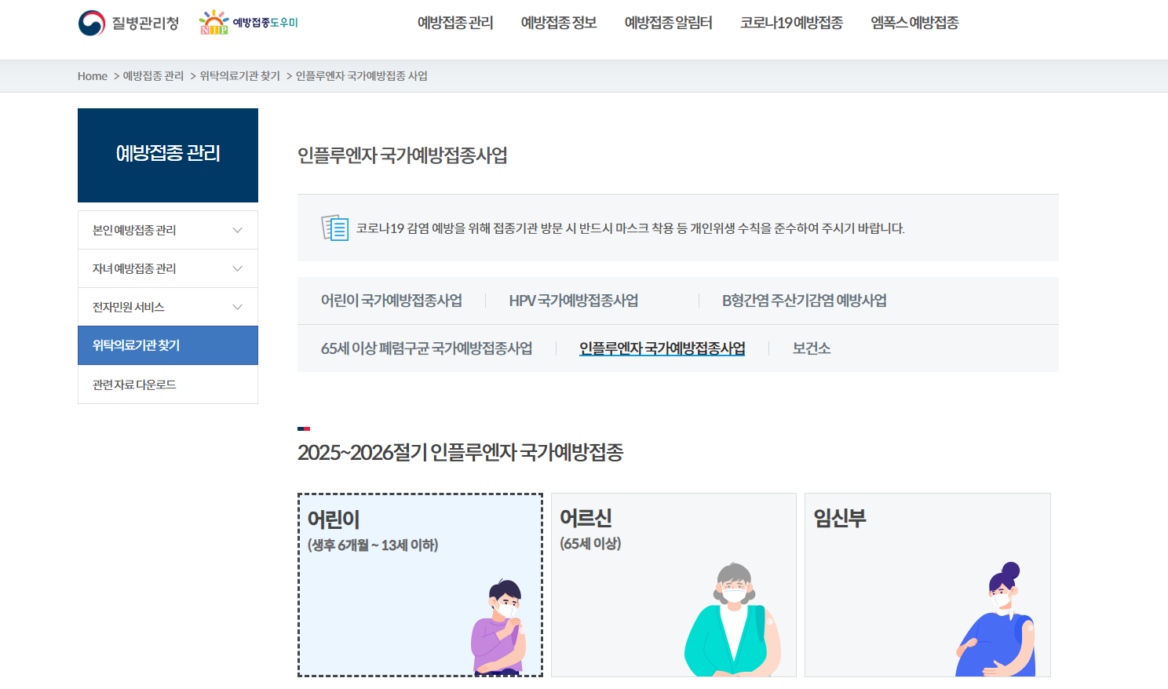Click the elderly woman illustration
Image resolution: width=1168 pixels, height=689 pixels.
tap(733, 619)
